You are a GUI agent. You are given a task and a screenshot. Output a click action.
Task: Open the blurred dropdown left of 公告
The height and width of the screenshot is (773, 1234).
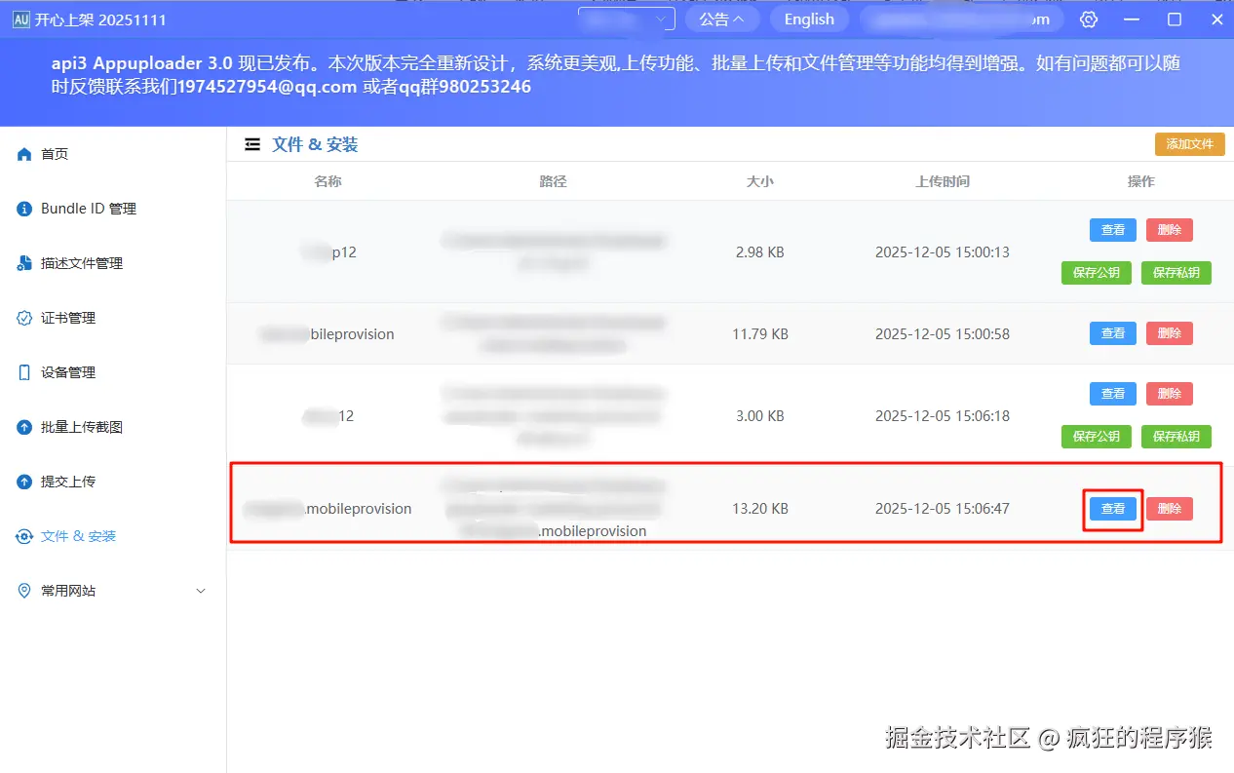627,19
